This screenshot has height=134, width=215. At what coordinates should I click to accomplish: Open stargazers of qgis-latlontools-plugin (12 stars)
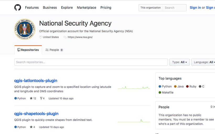[x=33, y=98]
